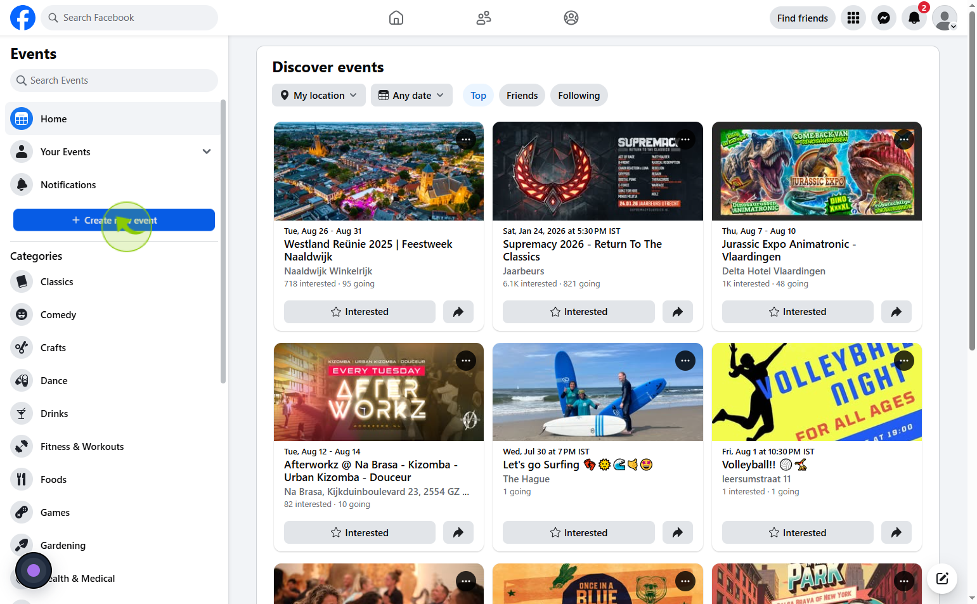The image size is (977, 604).
Task: Open Your Events in sidebar
Action: click(113, 151)
